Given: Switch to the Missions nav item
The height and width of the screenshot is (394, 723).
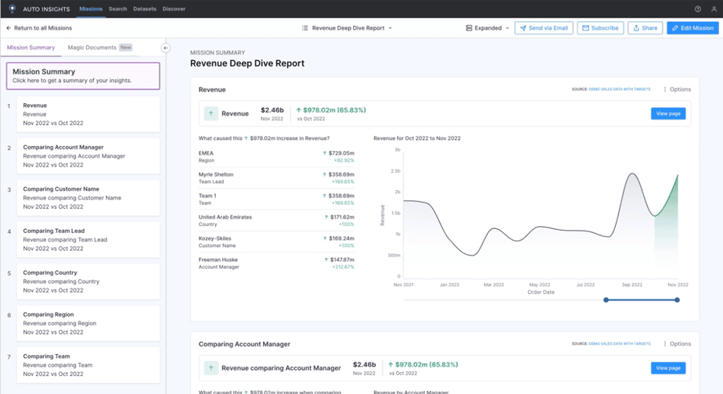Looking at the screenshot, I should [91, 9].
